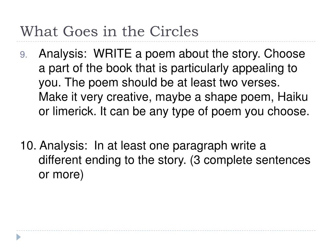Click the word Haiku
This screenshot has width=332, height=249.
click(292, 97)
